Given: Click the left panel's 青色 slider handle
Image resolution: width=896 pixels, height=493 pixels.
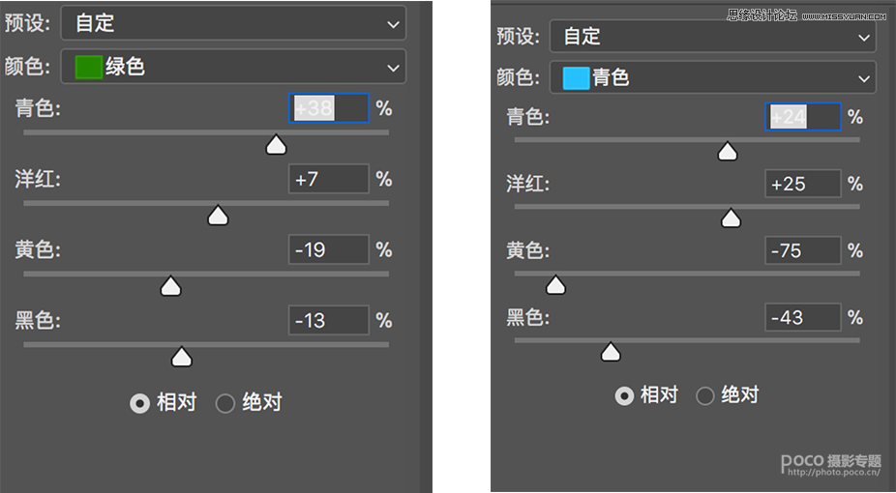Looking at the screenshot, I should click(x=277, y=145).
